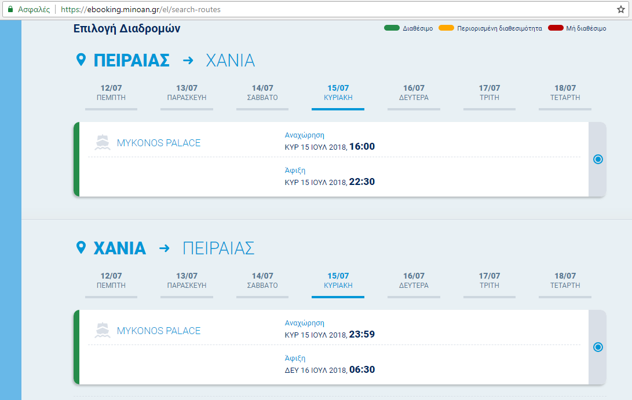Click the location pin icon beside ΠΕΙΡΑΙΑΣ heading

(81, 60)
